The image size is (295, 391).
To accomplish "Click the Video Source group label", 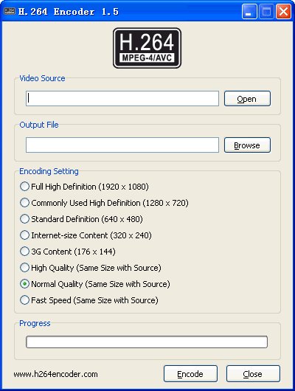I will (42, 78).
